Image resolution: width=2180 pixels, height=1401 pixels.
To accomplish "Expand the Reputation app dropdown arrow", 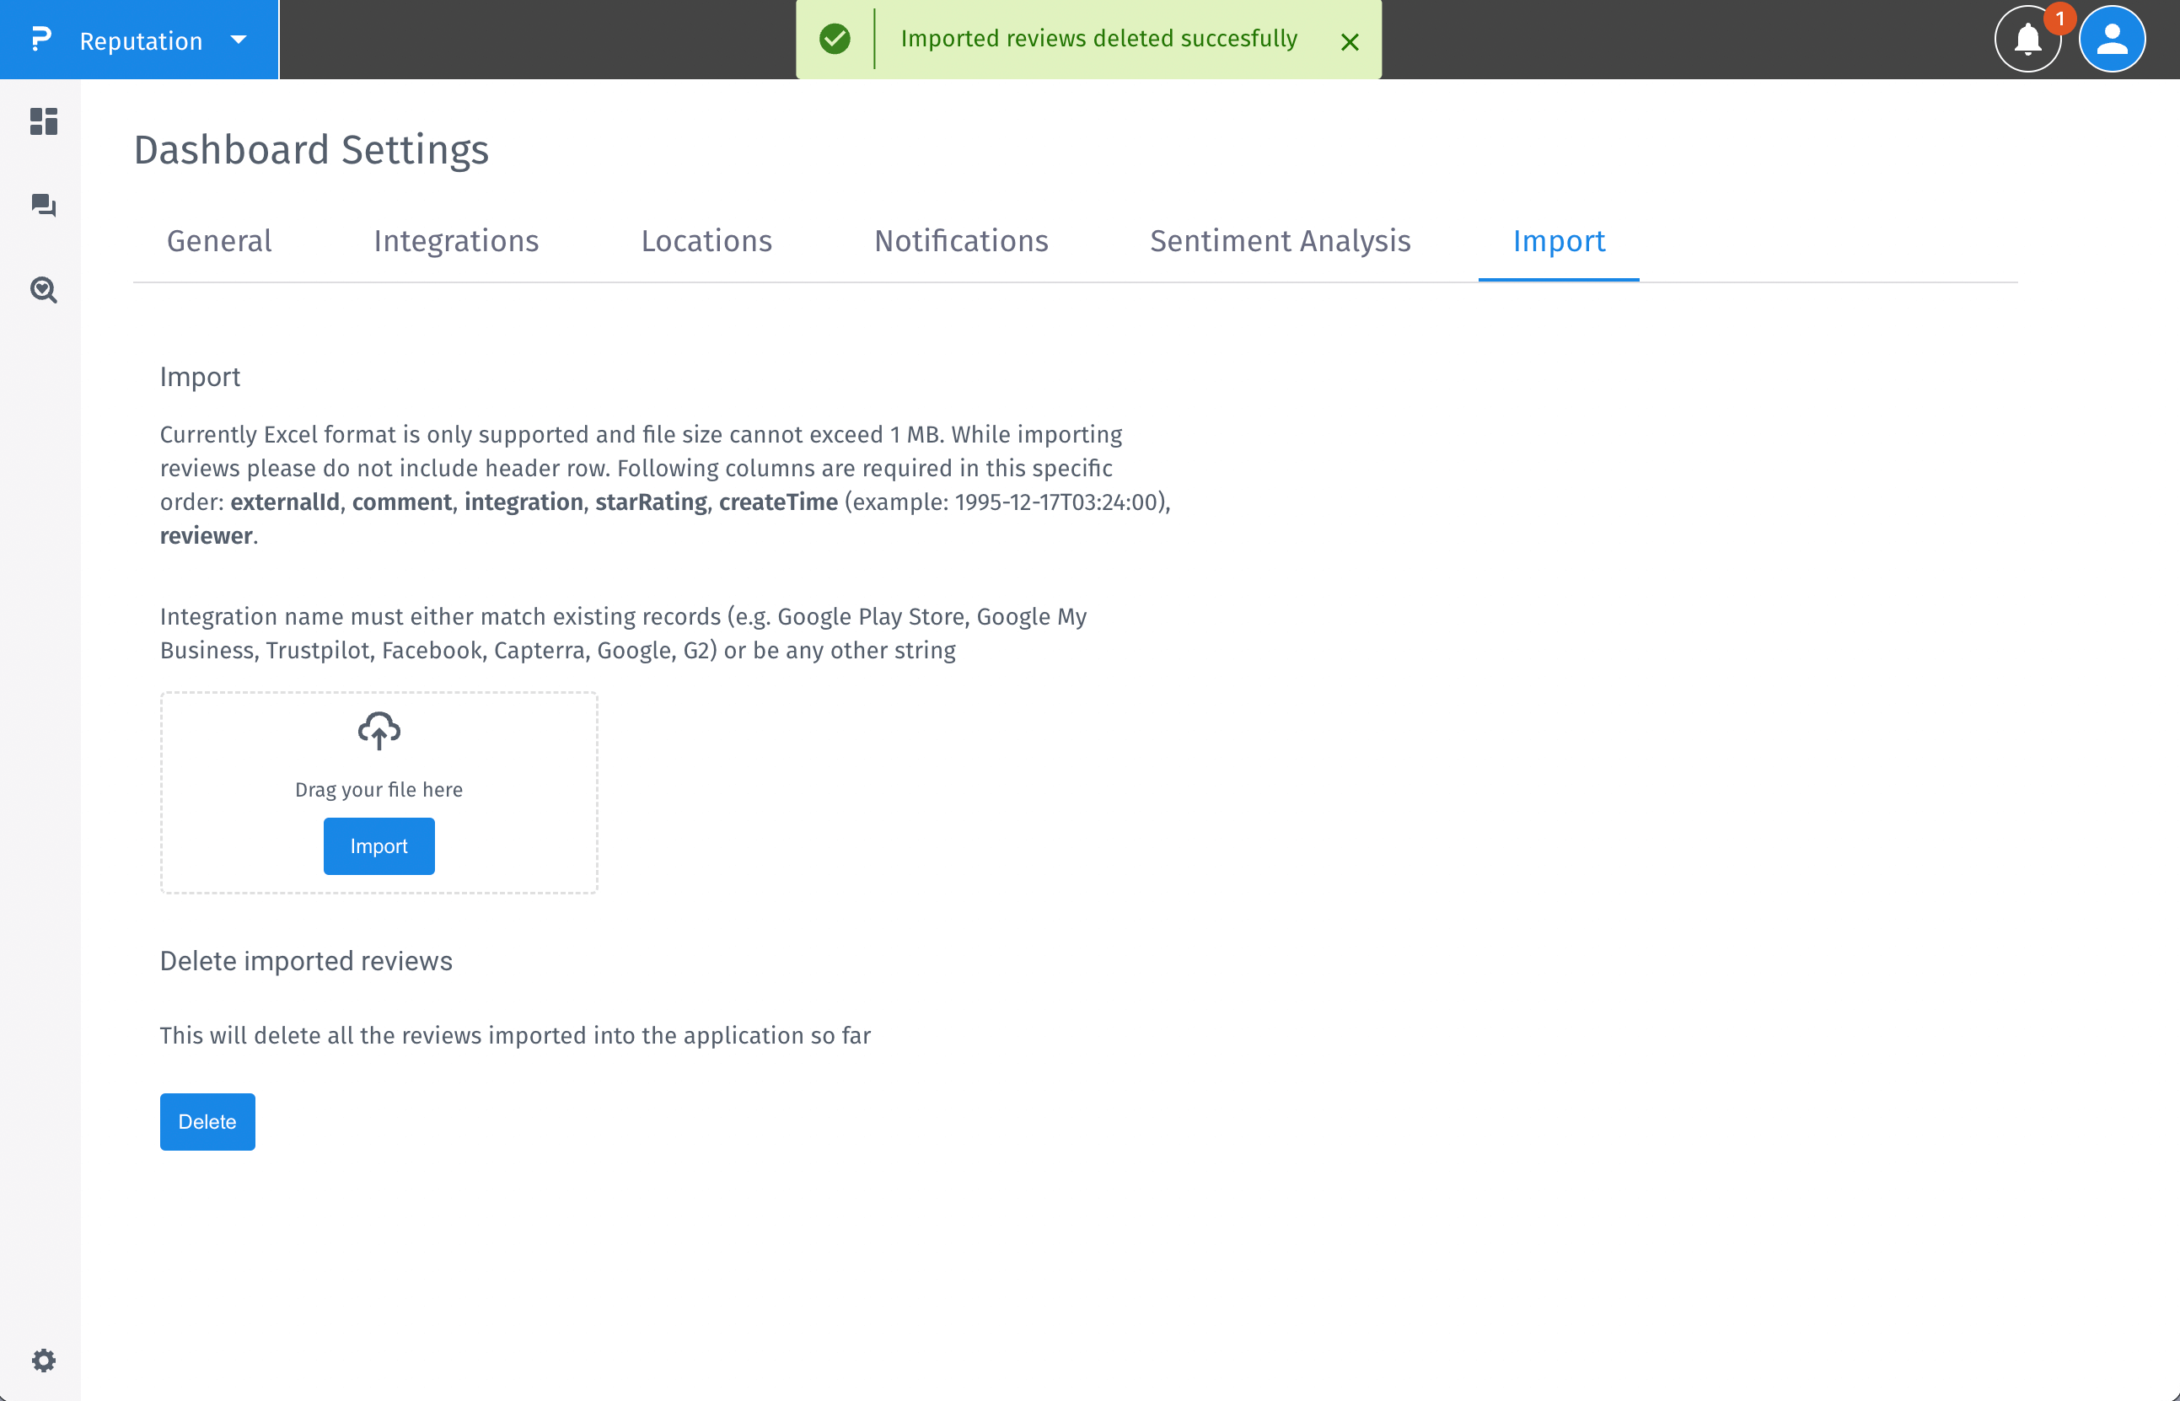I will (239, 39).
